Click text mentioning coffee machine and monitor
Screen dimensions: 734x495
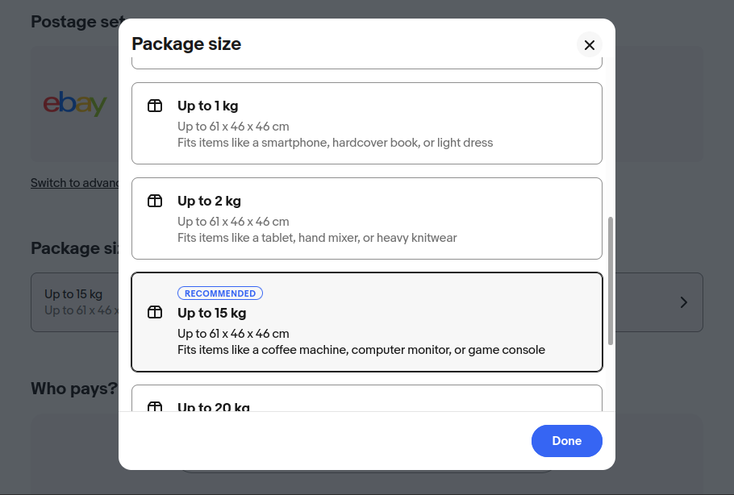[x=361, y=350]
